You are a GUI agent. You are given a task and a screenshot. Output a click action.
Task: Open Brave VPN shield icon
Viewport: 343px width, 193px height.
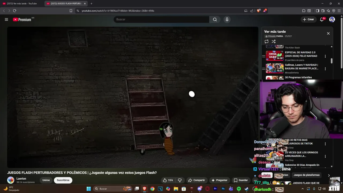334,11
